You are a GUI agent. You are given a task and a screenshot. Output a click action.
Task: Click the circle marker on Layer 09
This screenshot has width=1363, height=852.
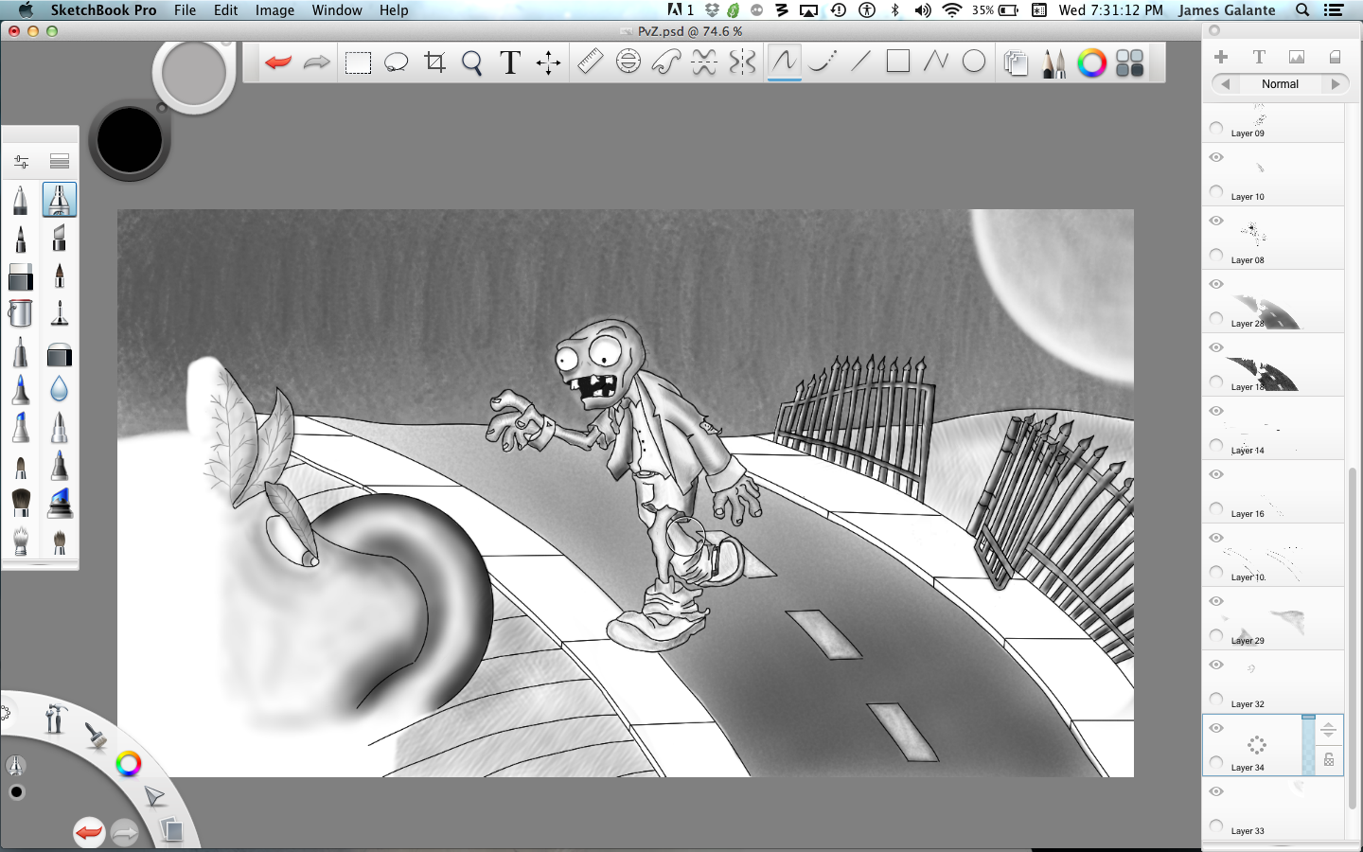pos(1216,128)
